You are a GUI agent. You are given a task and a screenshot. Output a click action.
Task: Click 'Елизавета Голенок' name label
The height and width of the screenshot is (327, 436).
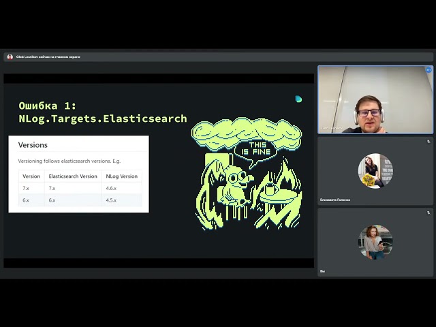(335, 200)
